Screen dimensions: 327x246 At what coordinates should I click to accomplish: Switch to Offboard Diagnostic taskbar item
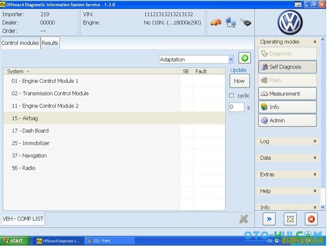click(58, 241)
